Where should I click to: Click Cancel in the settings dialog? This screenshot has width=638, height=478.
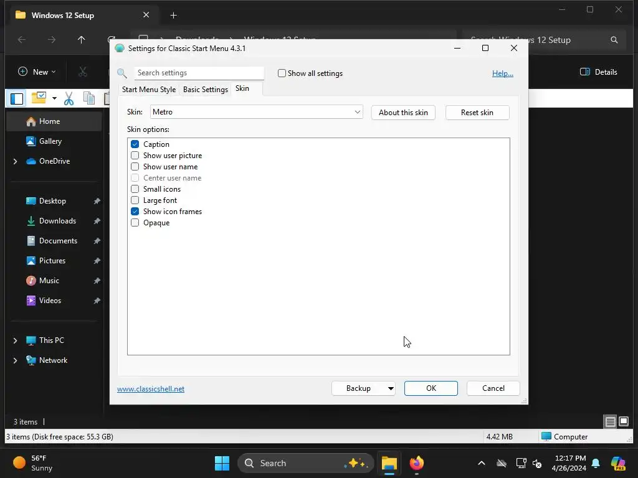[x=493, y=388]
